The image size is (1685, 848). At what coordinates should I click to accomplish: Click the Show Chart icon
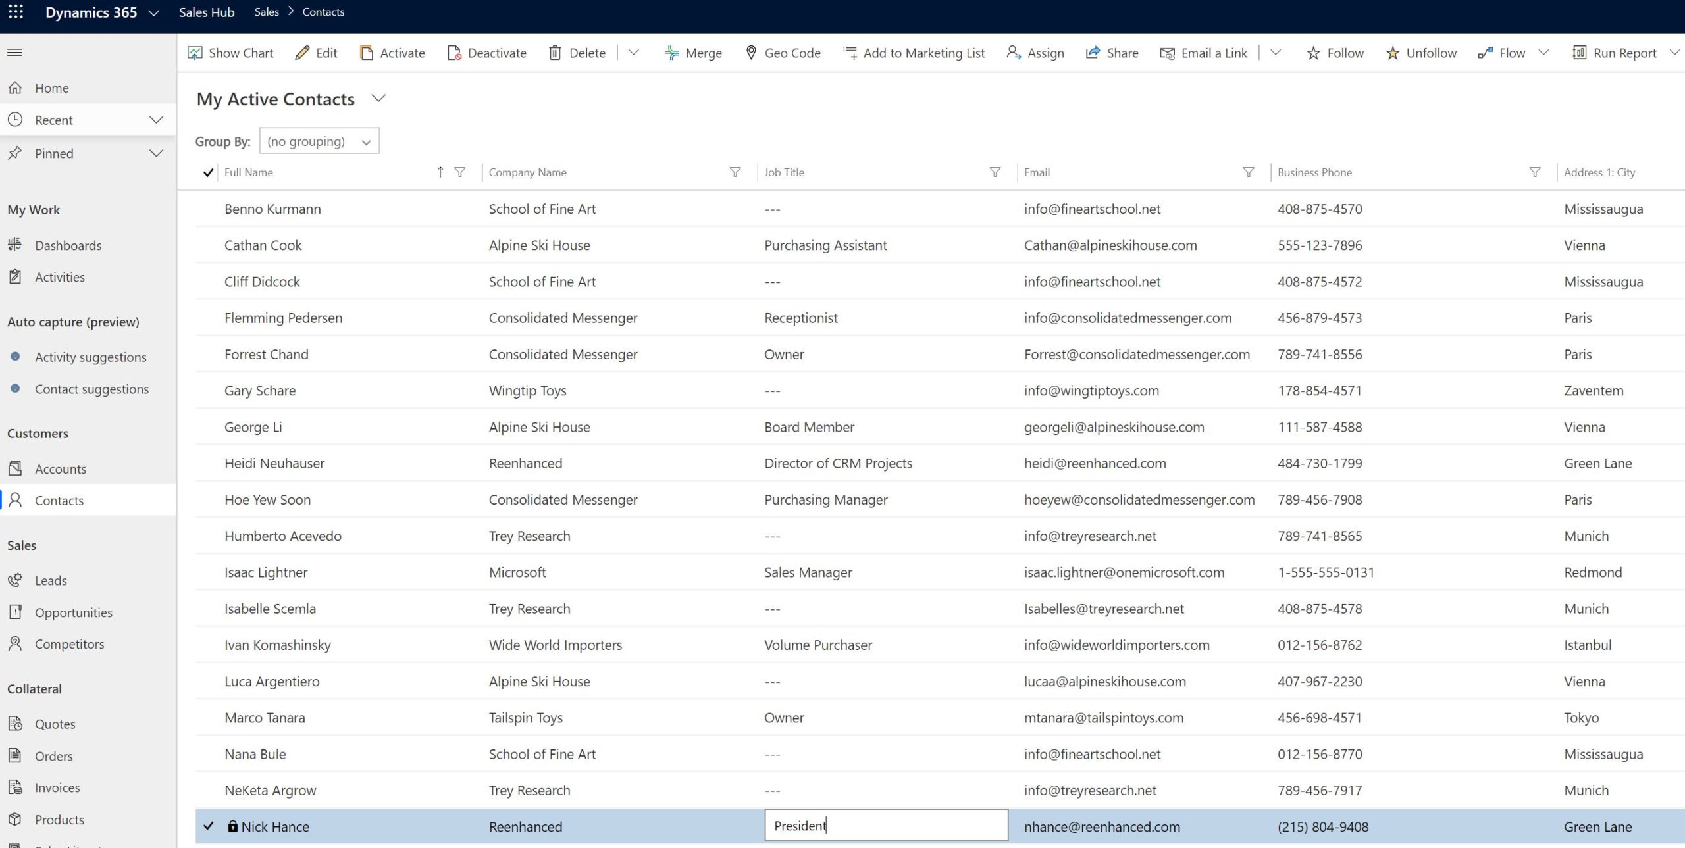[x=195, y=53]
